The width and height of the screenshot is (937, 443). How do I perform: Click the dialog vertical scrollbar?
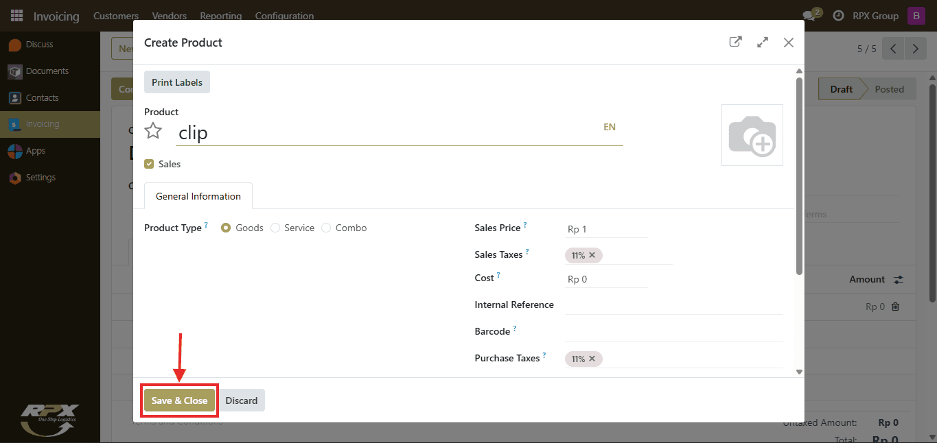[x=799, y=176]
